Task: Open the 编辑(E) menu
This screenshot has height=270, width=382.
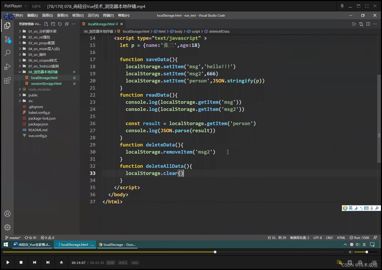Action: point(32,16)
